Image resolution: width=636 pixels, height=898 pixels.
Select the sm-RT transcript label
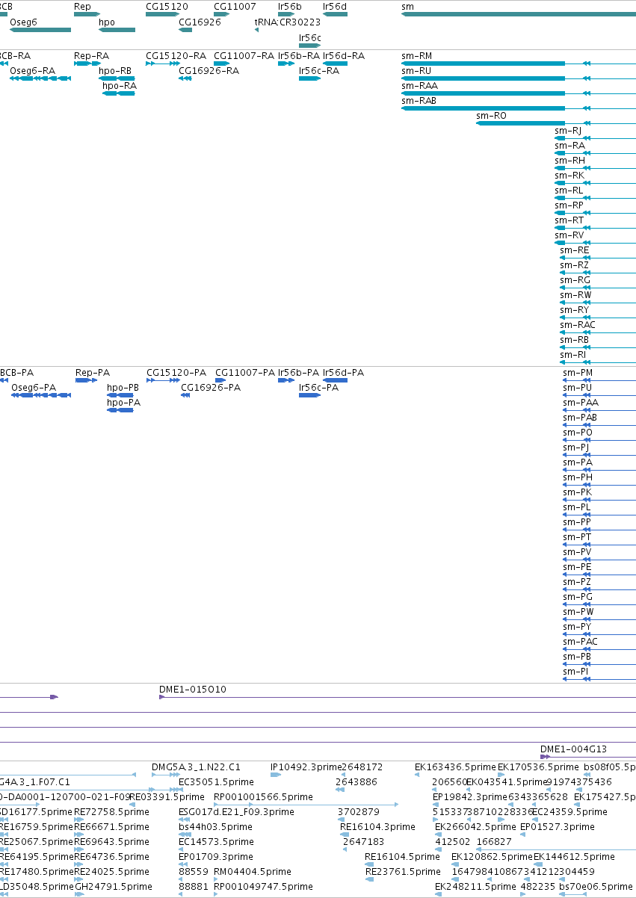[569, 220]
